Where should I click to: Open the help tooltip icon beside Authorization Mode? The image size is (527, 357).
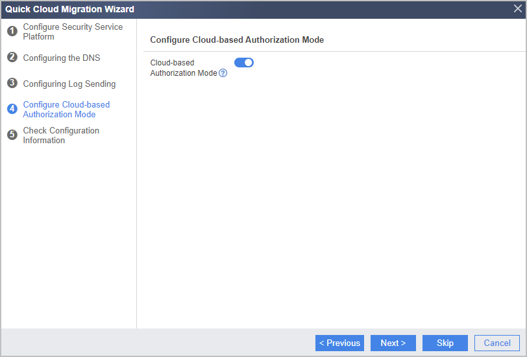[x=223, y=73]
